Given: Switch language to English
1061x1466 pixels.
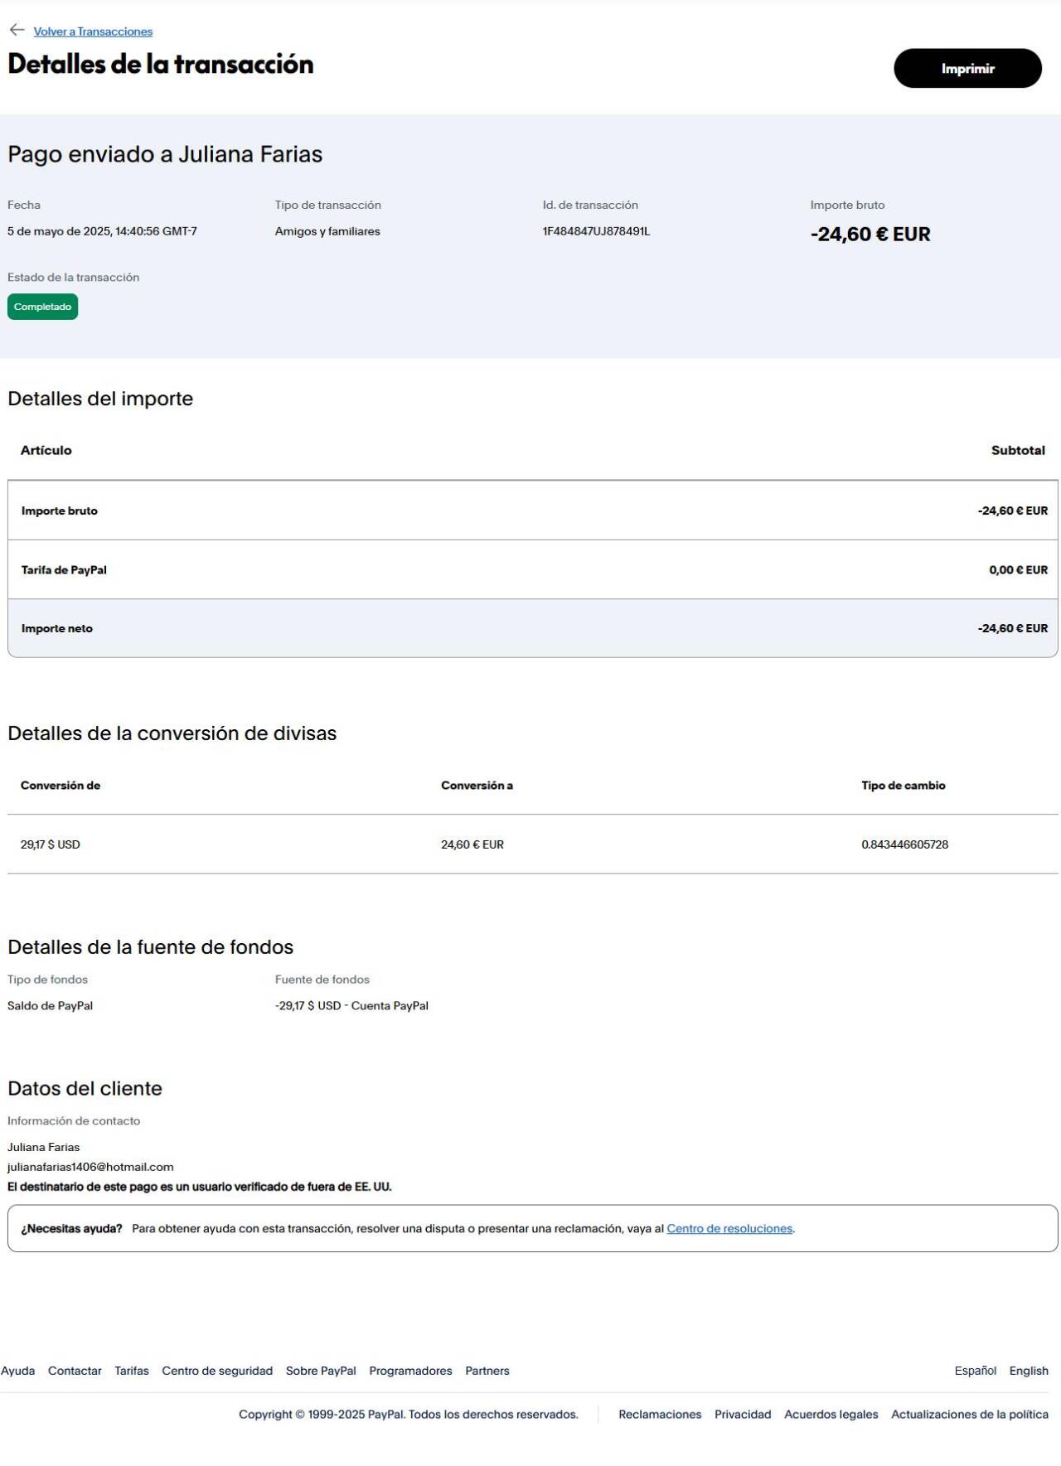Looking at the screenshot, I should [1029, 1371].
